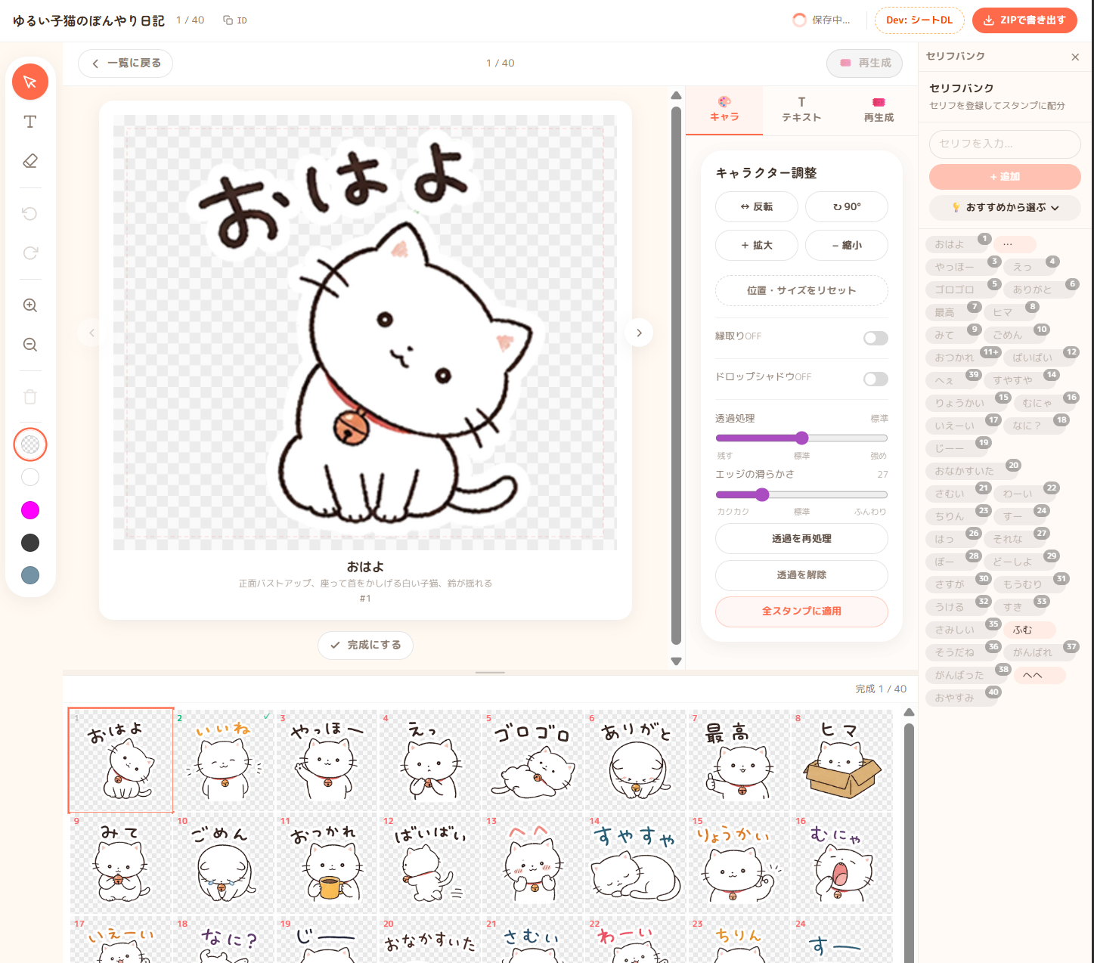
Task: Click the Undo arrow icon
Action: click(x=30, y=213)
